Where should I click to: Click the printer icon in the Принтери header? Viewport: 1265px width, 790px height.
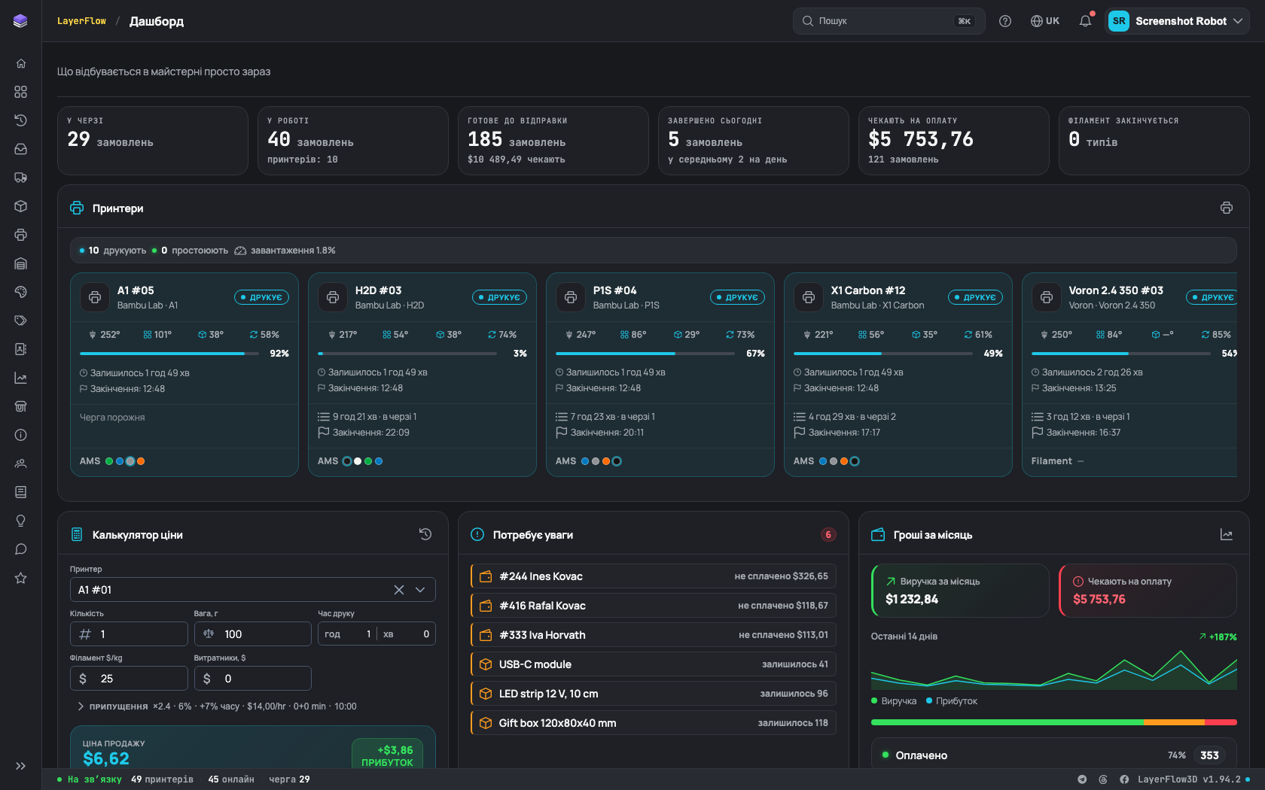coord(1227,208)
